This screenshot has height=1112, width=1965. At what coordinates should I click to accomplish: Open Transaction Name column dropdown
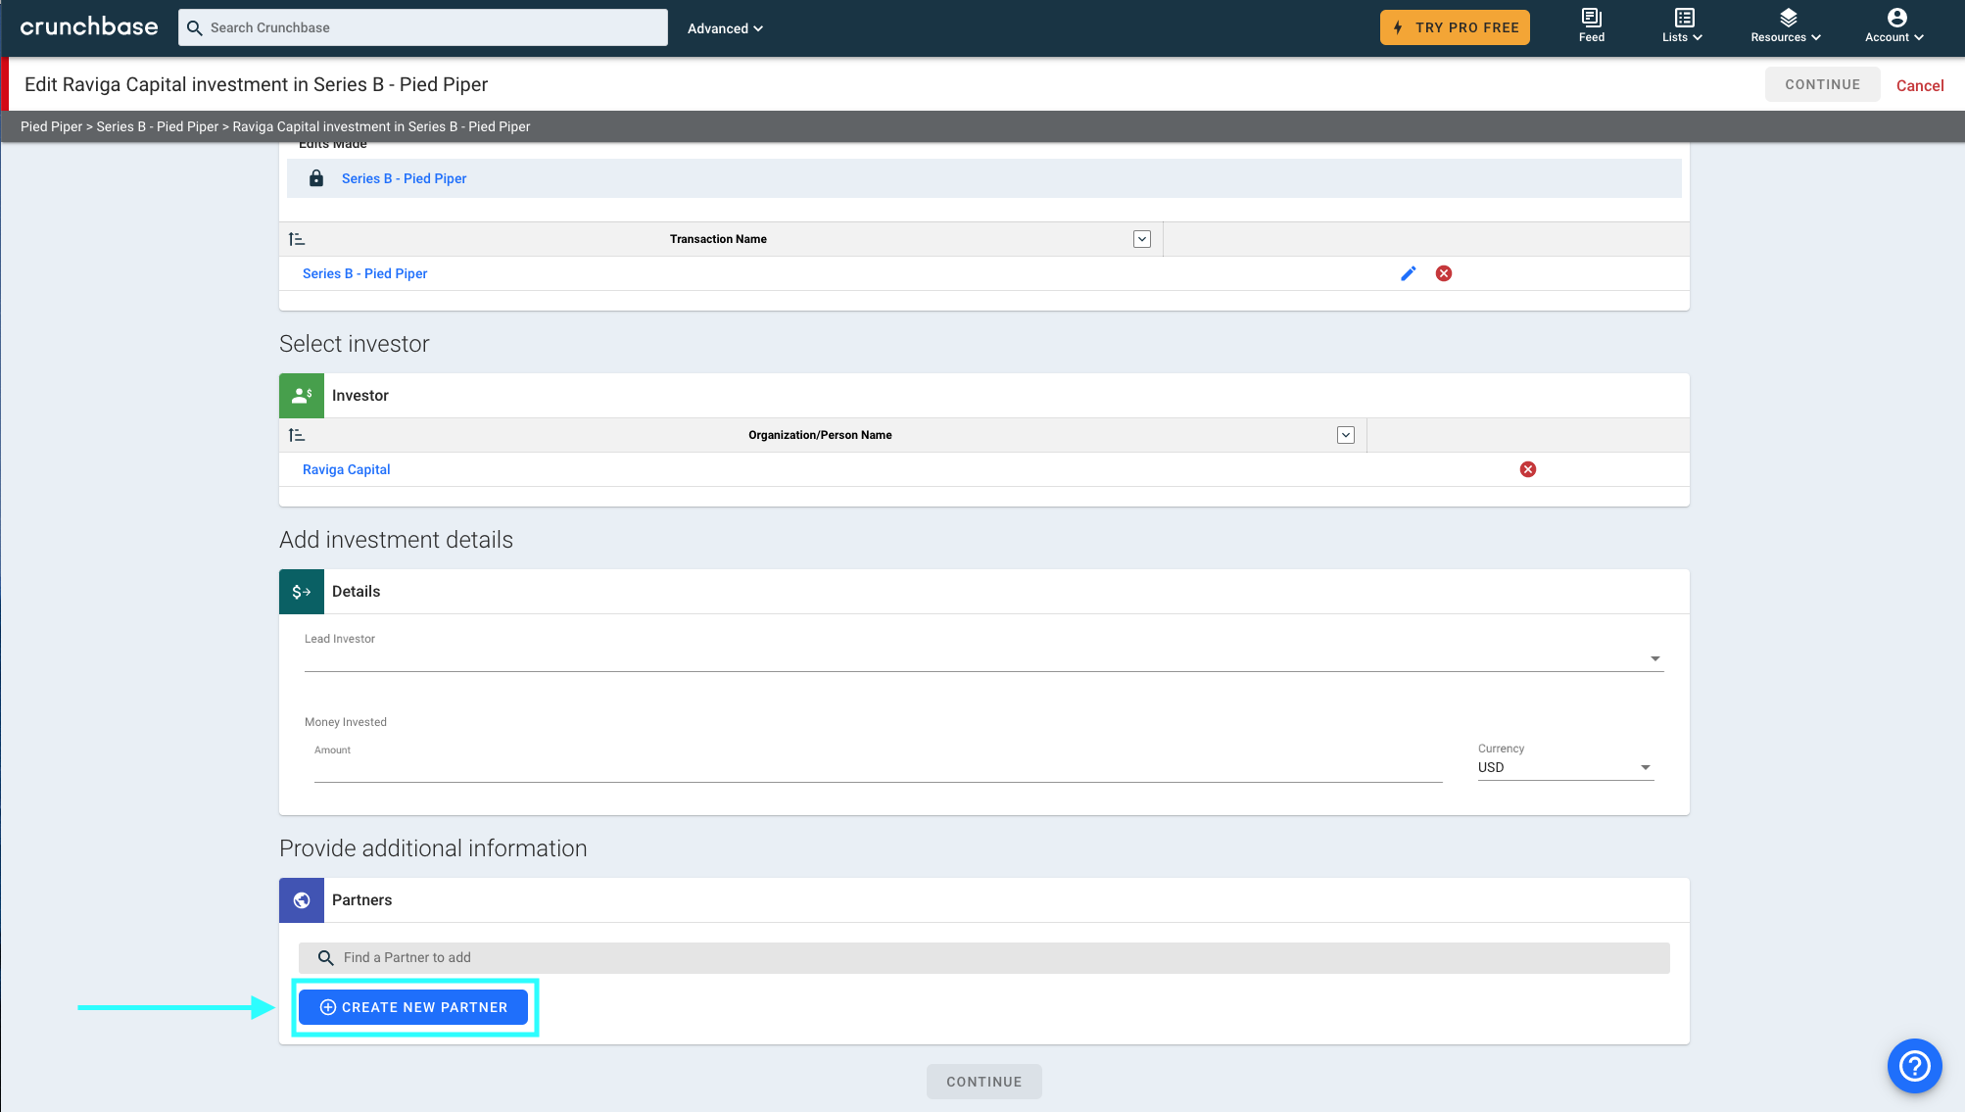pyautogui.click(x=1142, y=239)
